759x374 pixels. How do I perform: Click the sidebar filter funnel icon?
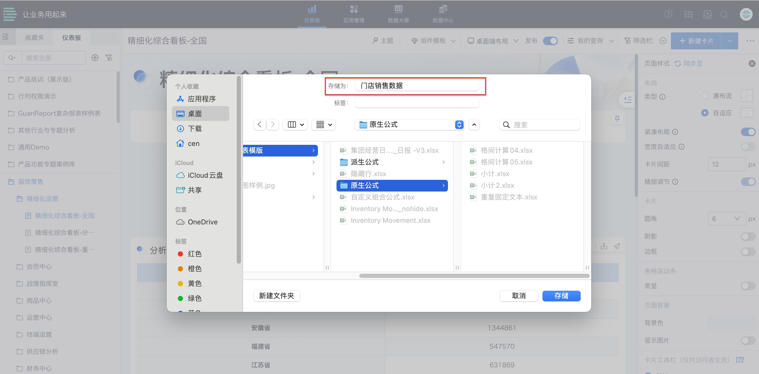[109, 58]
